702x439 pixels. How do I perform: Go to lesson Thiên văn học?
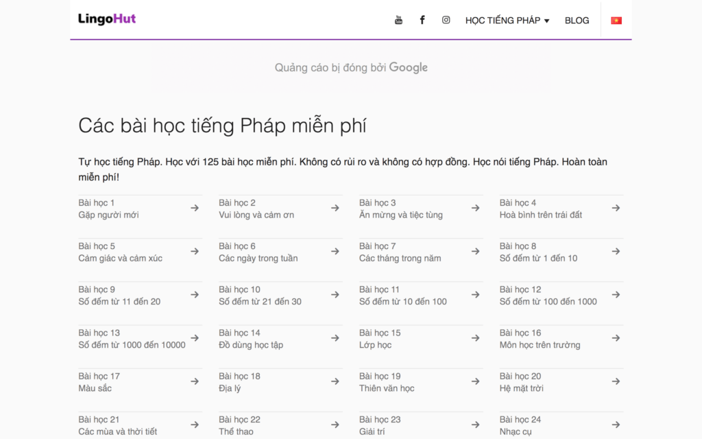[x=387, y=388]
